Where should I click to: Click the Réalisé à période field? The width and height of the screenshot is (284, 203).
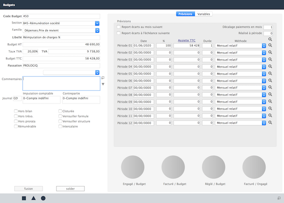[268, 33]
